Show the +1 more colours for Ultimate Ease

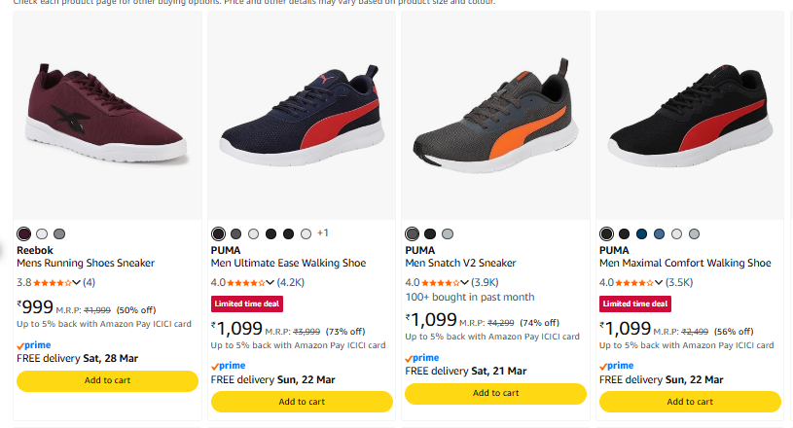coord(323,233)
